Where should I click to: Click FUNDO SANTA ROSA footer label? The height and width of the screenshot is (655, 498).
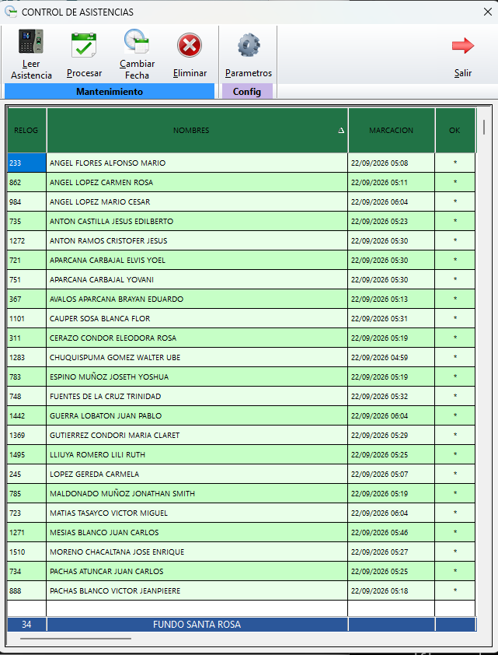197,625
